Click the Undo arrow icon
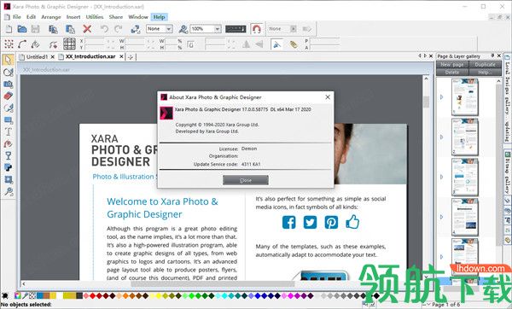 tap(104, 29)
